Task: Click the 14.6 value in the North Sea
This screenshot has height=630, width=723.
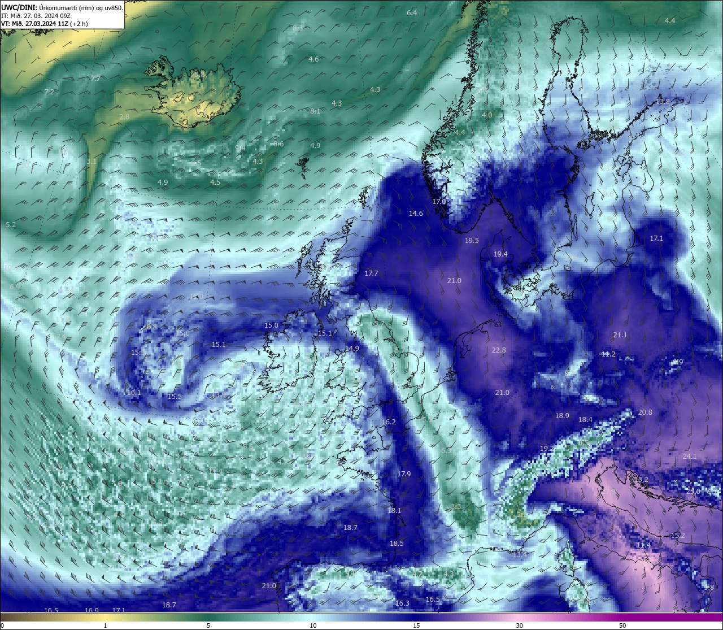Action: [x=416, y=214]
